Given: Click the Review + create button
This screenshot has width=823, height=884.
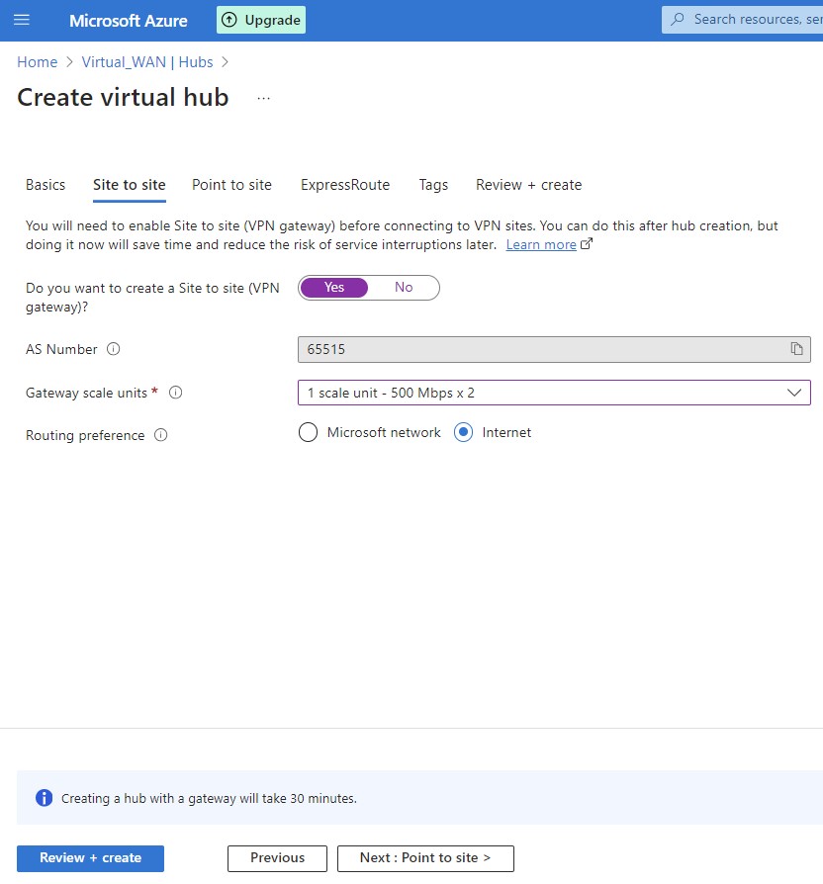Looking at the screenshot, I should coord(90,858).
